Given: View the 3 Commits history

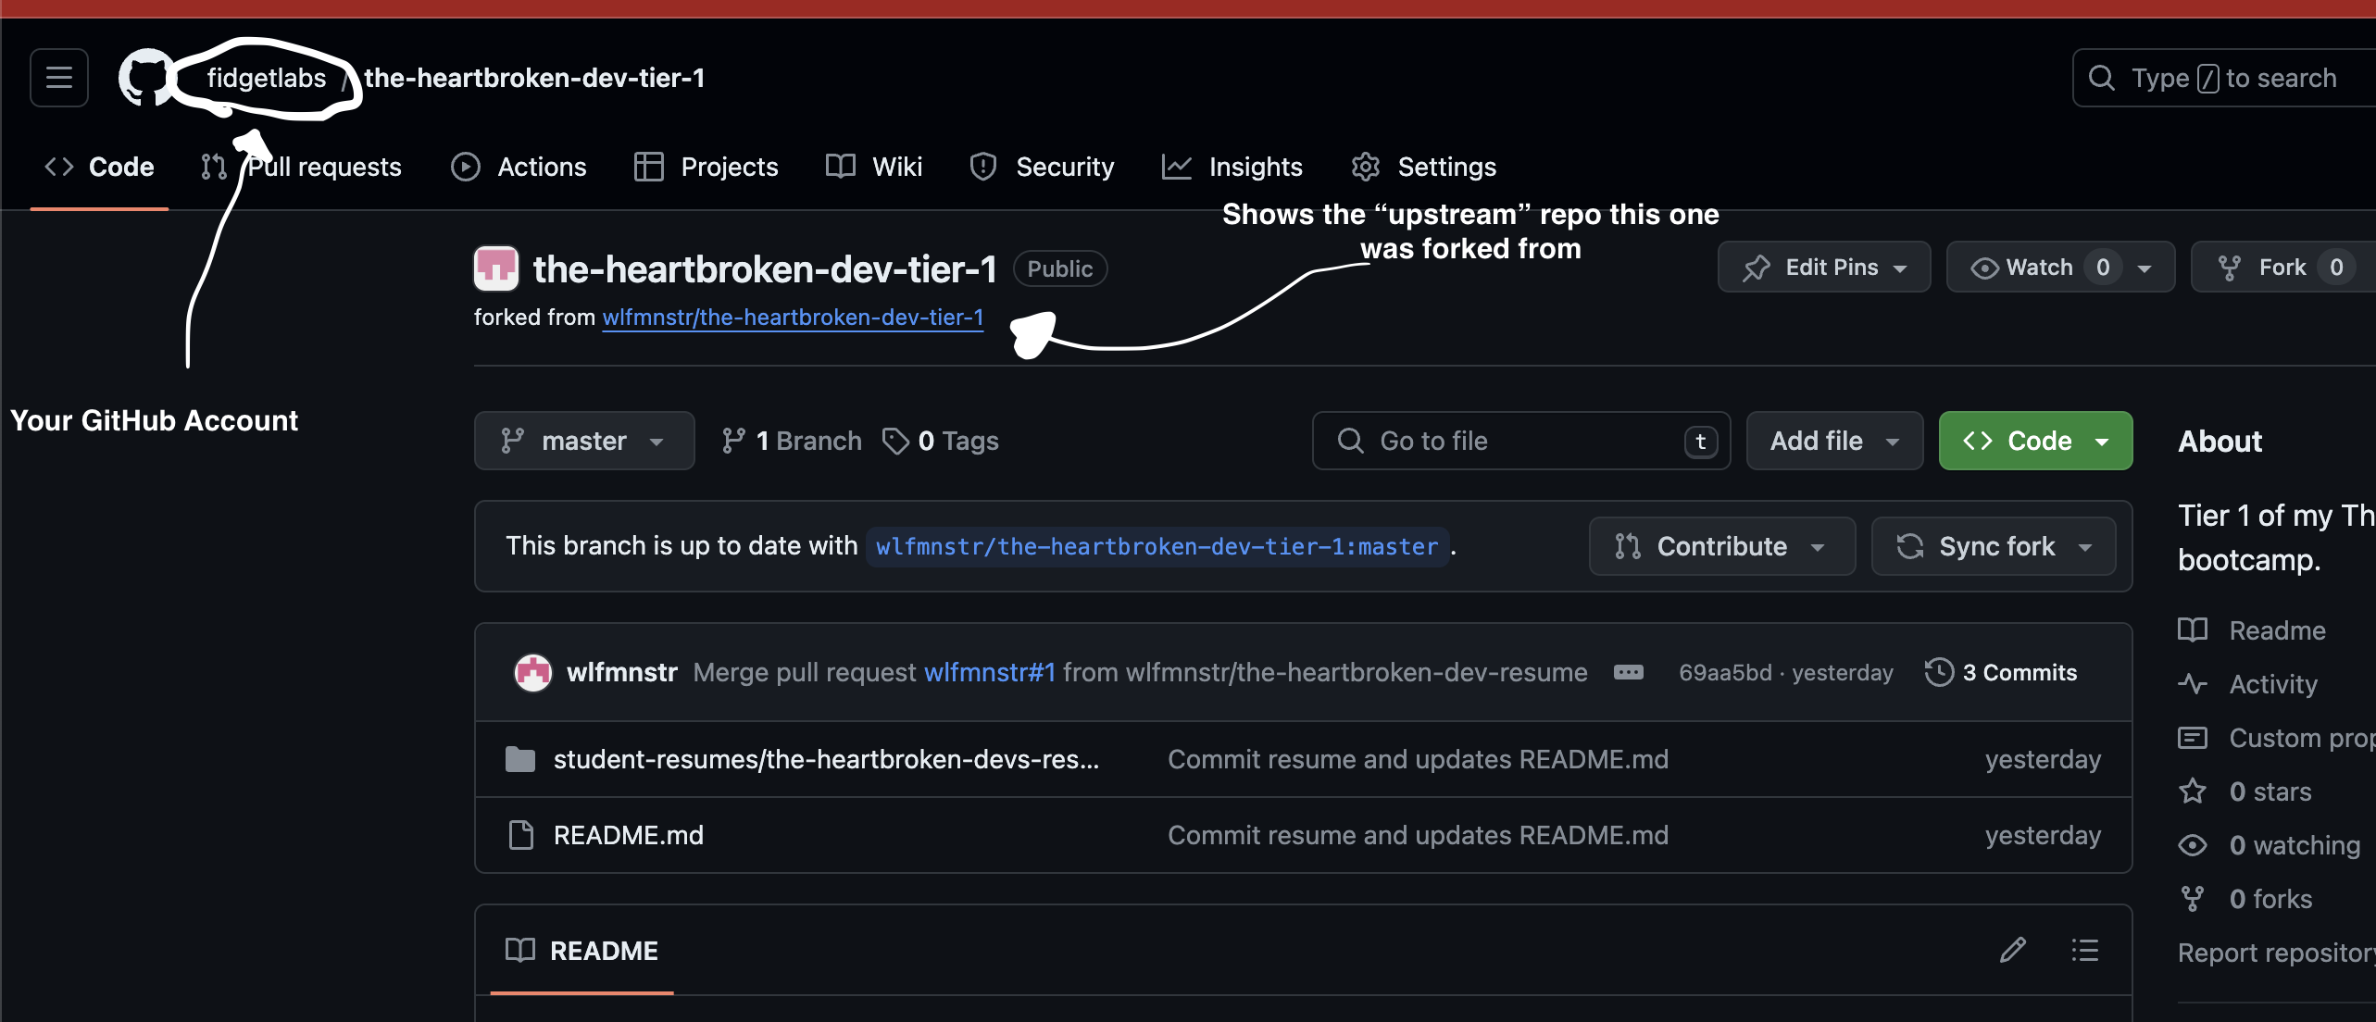Looking at the screenshot, I should (2001, 672).
